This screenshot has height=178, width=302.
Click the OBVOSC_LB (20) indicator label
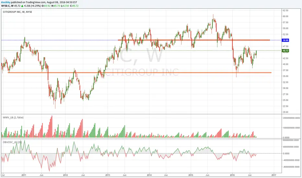[12, 142]
